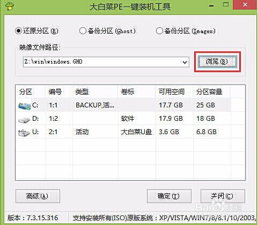Click the 版本：7.3.15.316 status bar text
The height and width of the screenshot is (225, 258).
(33, 218)
